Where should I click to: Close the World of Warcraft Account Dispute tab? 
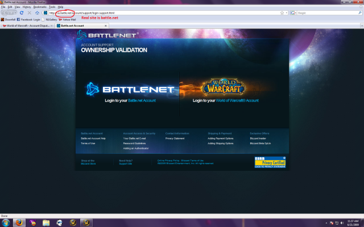coord(52,26)
